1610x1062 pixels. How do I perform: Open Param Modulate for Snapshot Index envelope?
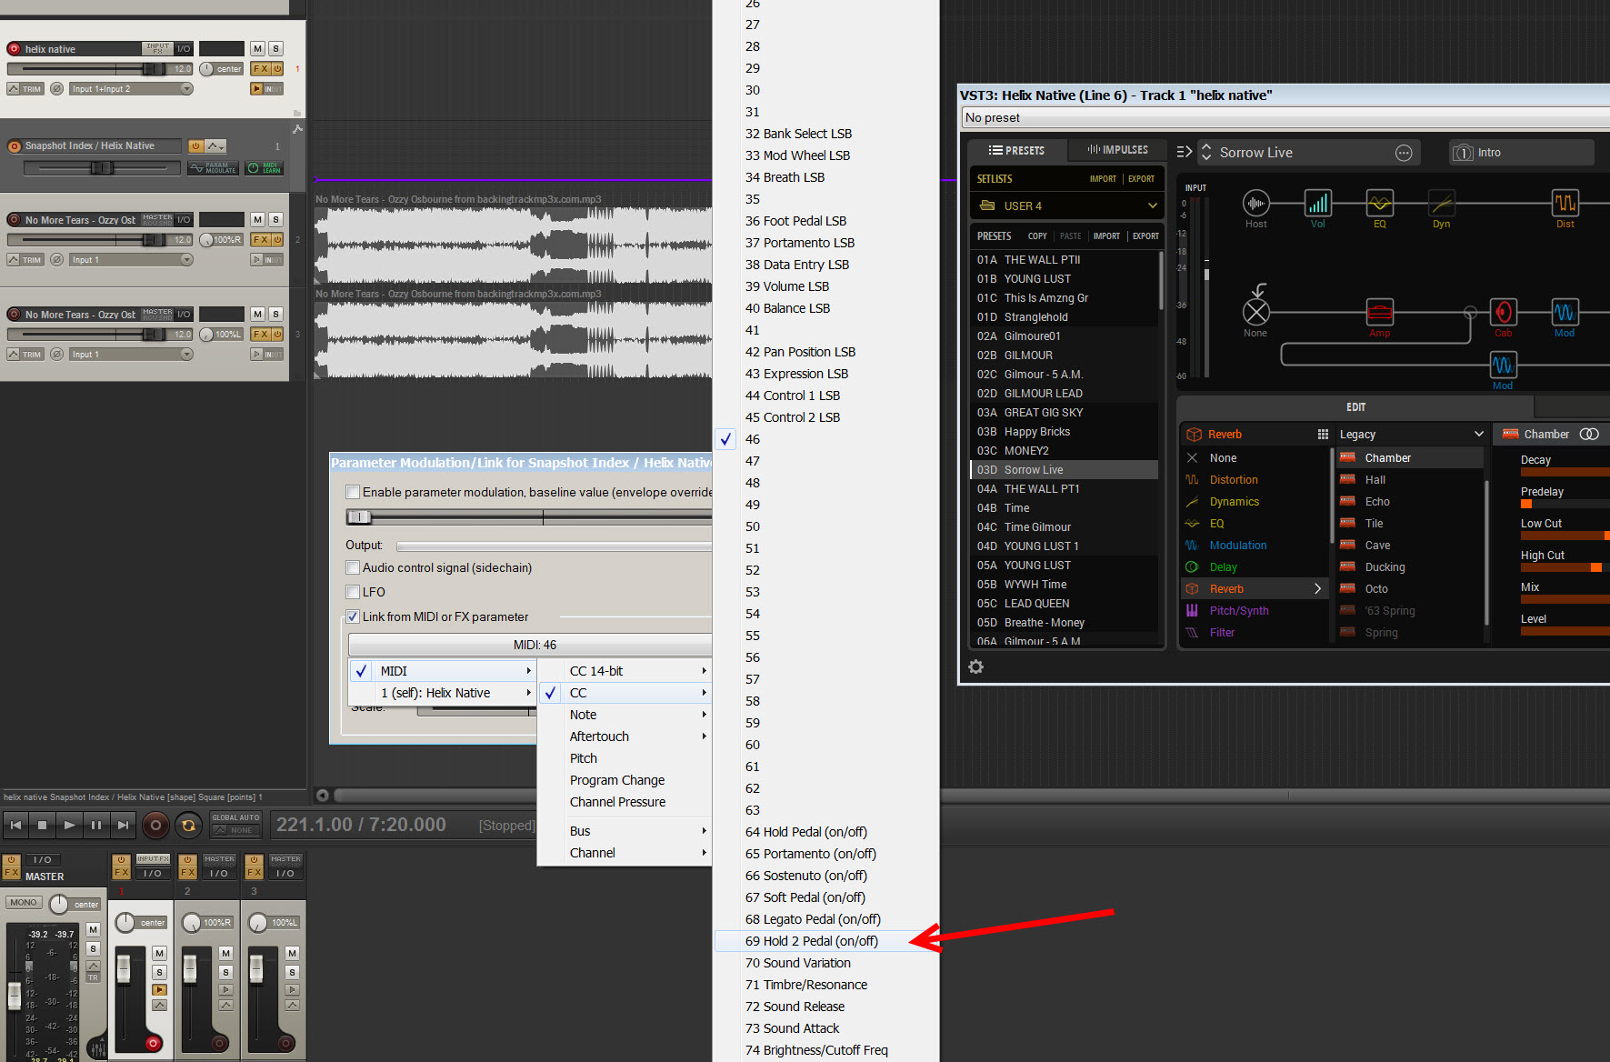[213, 168]
